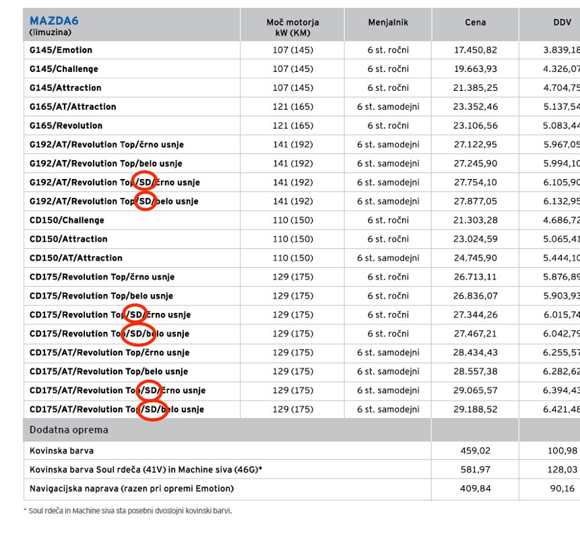
Task: Click the price 24.745,90
Action: pyautogui.click(x=476, y=258)
